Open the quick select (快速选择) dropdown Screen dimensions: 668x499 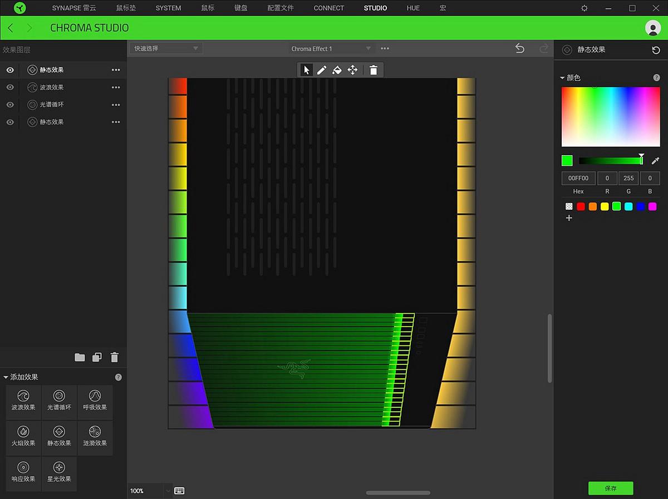pyautogui.click(x=166, y=48)
